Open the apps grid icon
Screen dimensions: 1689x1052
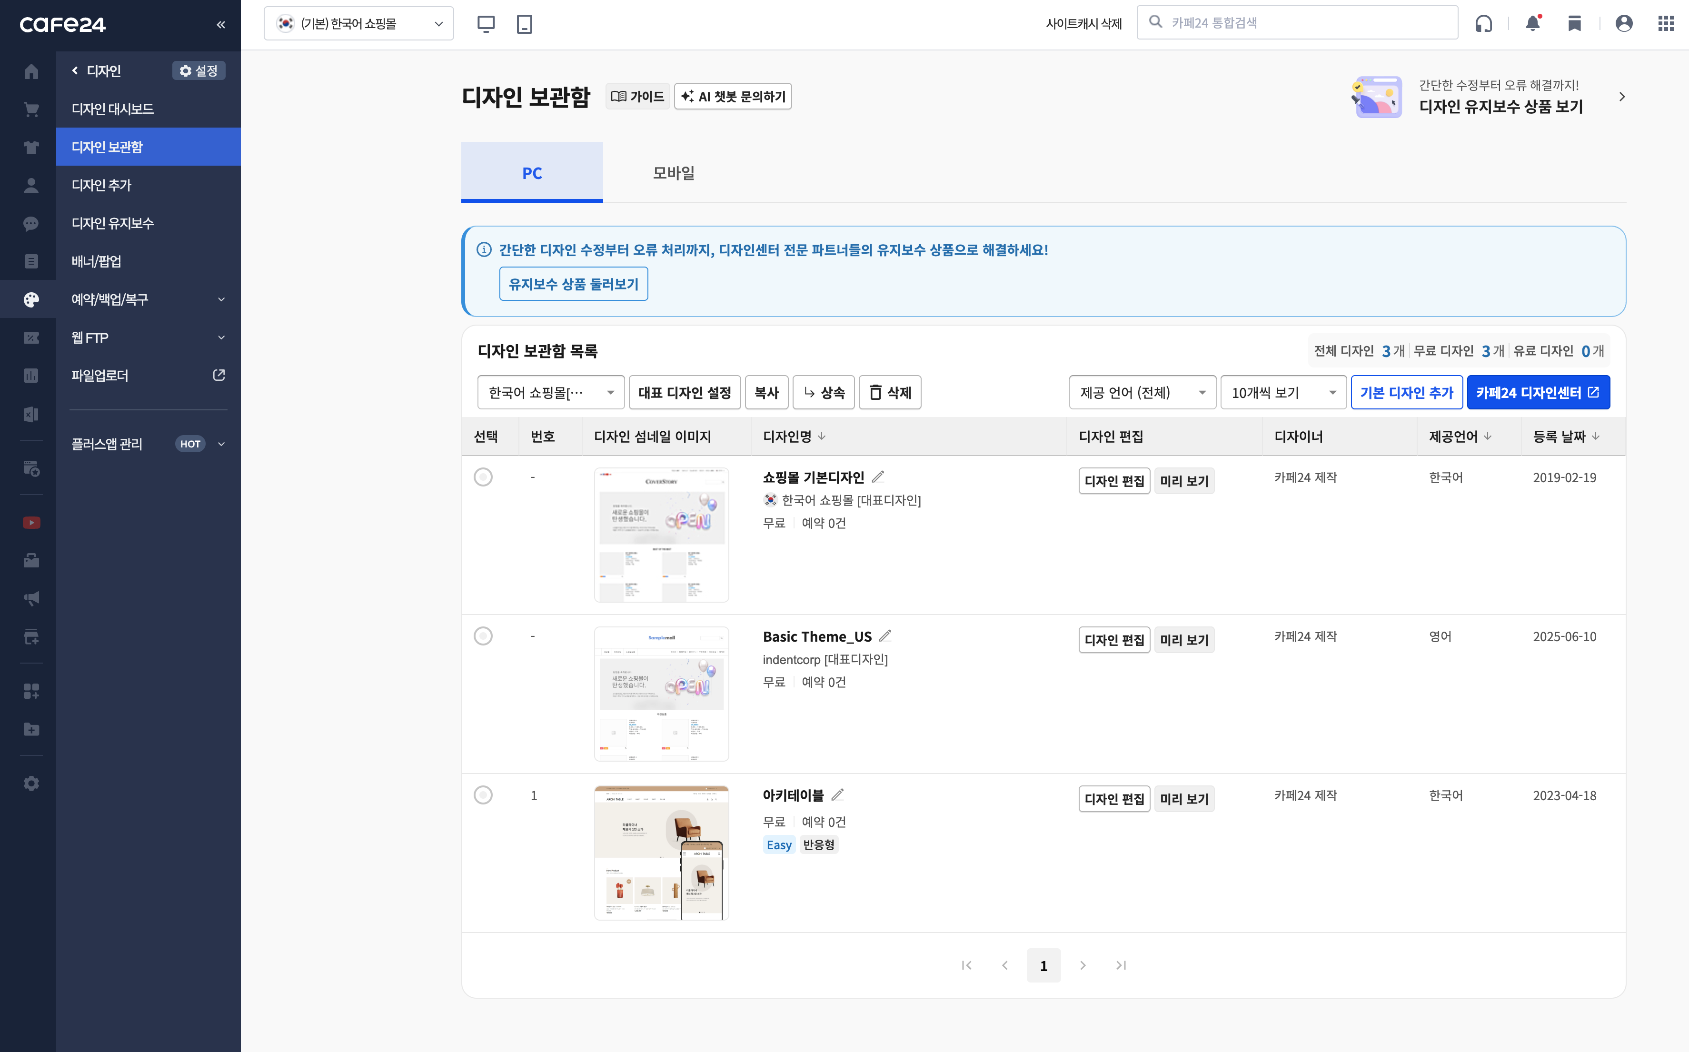[1665, 24]
